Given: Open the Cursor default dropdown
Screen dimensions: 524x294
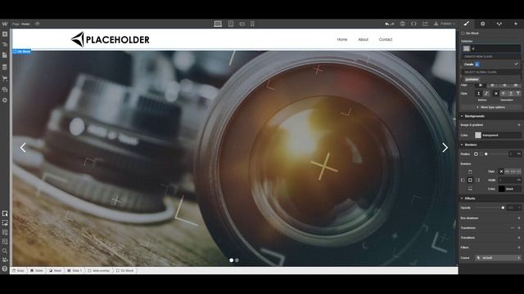Looking at the screenshot, I should coord(498,258).
